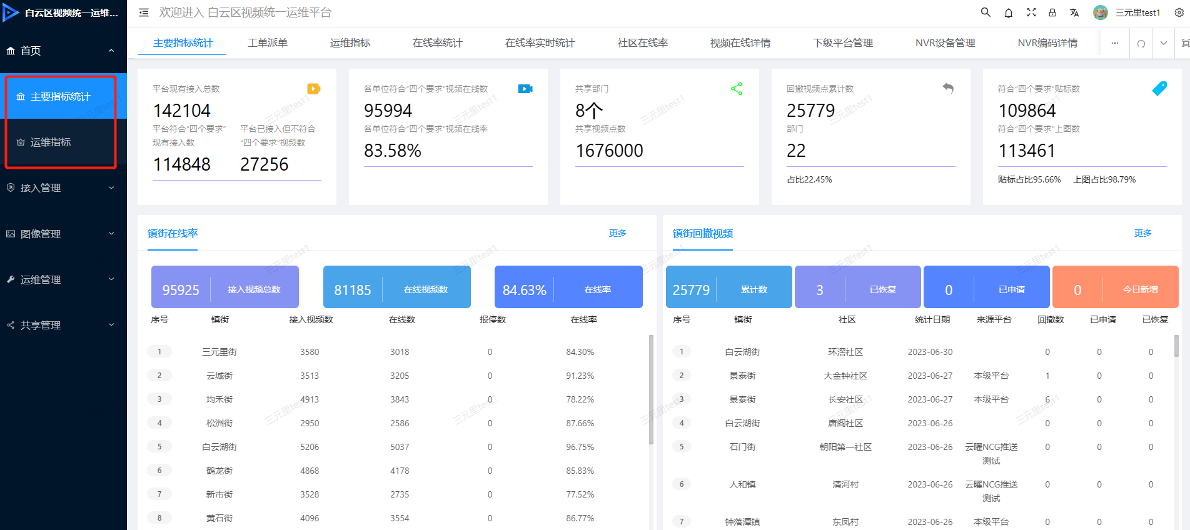Viewport: 1190px width, 530px height.
Task: Open the language translation icon
Action: click(1074, 12)
